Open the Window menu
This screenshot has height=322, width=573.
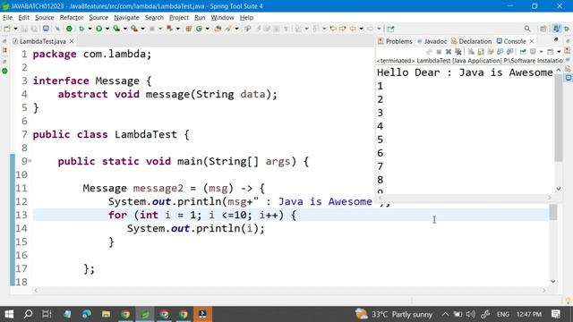pos(222,18)
